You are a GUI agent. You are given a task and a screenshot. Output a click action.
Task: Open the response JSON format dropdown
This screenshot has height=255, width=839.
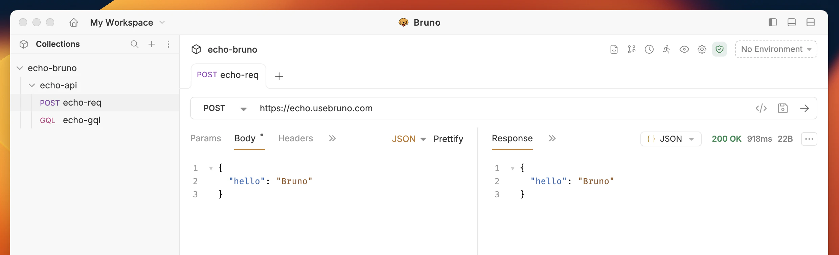pyautogui.click(x=671, y=139)
